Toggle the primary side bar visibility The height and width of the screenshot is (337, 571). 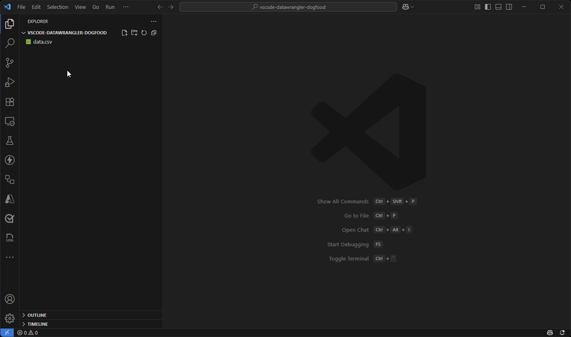[488, 7]
